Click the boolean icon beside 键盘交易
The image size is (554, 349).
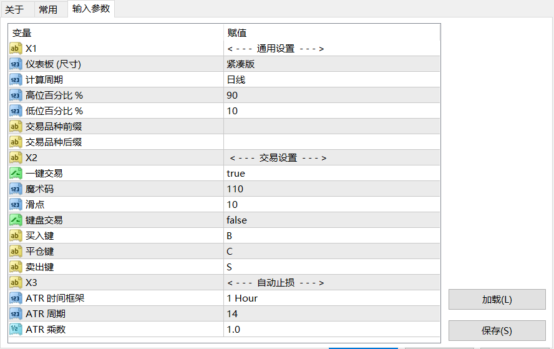pos(16,220)
